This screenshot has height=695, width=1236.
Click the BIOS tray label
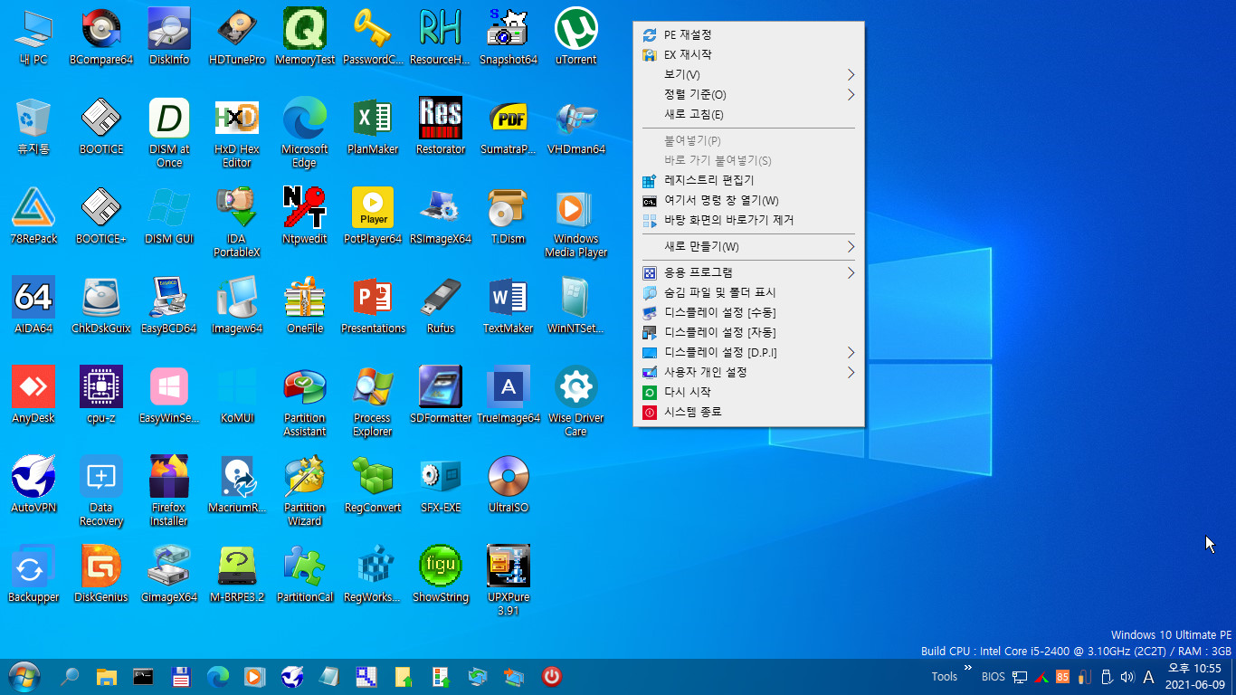[993, 677]
